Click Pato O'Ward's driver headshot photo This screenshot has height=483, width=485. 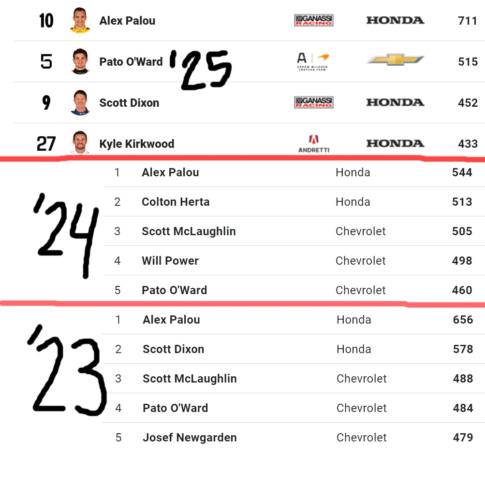pyautogui.click(x=80, y=61)
